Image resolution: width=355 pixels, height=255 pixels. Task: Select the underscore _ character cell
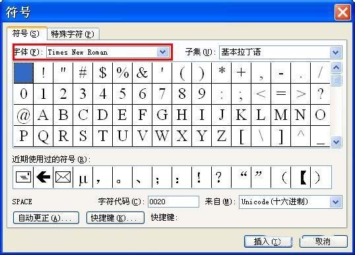(321, 136)
